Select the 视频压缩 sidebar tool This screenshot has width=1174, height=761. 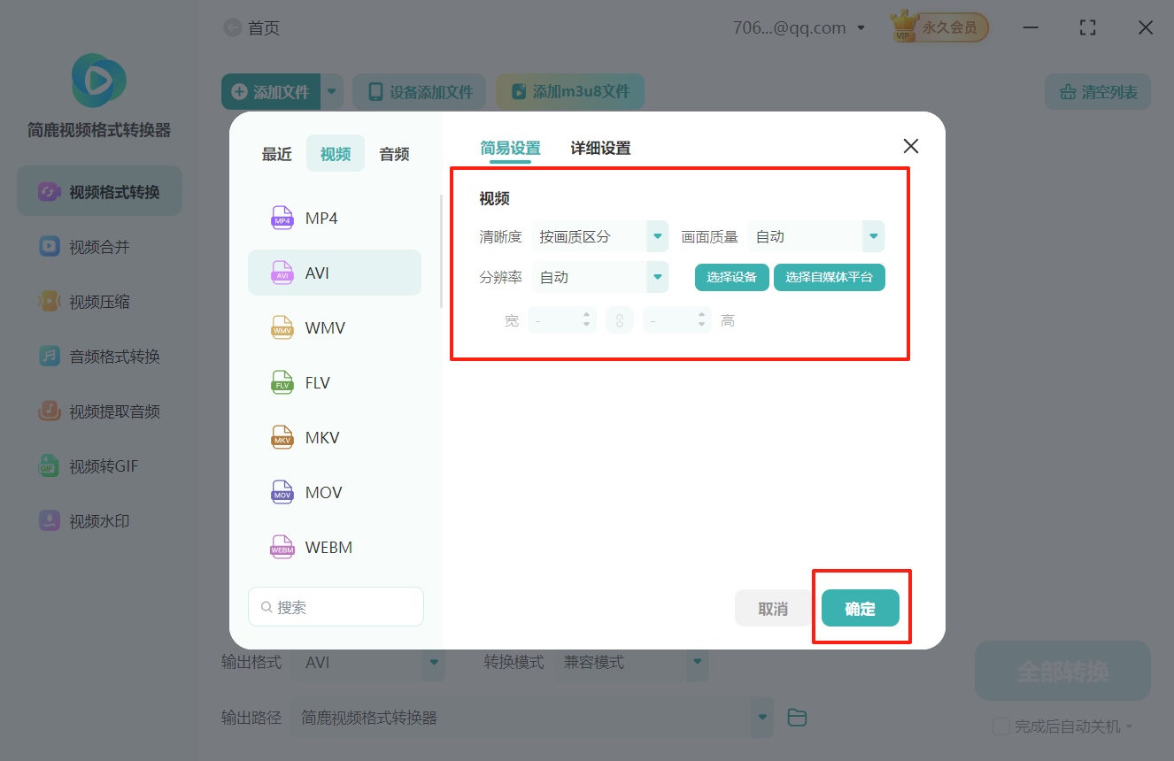click(98, 301)
